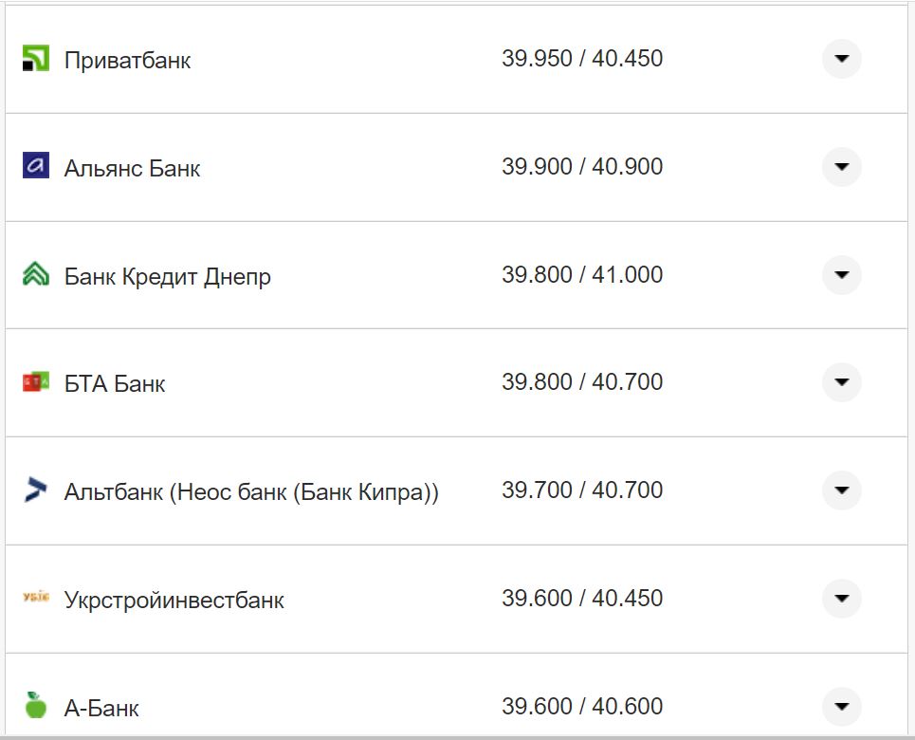
Task: Click the Приватбанк green logo icon
Action: click(35, 59)
